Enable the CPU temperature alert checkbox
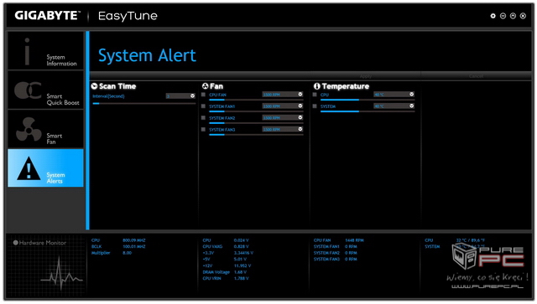This screenshot has height=304, width=537. 315,95
